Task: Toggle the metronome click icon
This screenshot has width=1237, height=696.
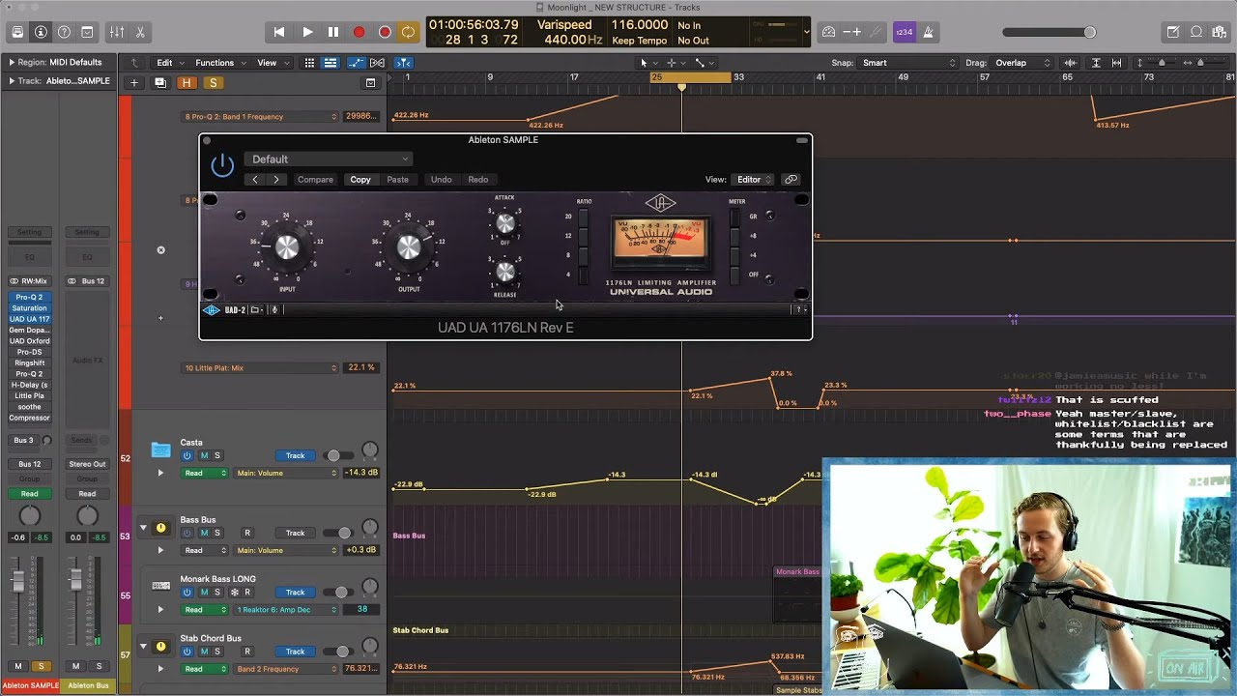Action: pos(928,32)
